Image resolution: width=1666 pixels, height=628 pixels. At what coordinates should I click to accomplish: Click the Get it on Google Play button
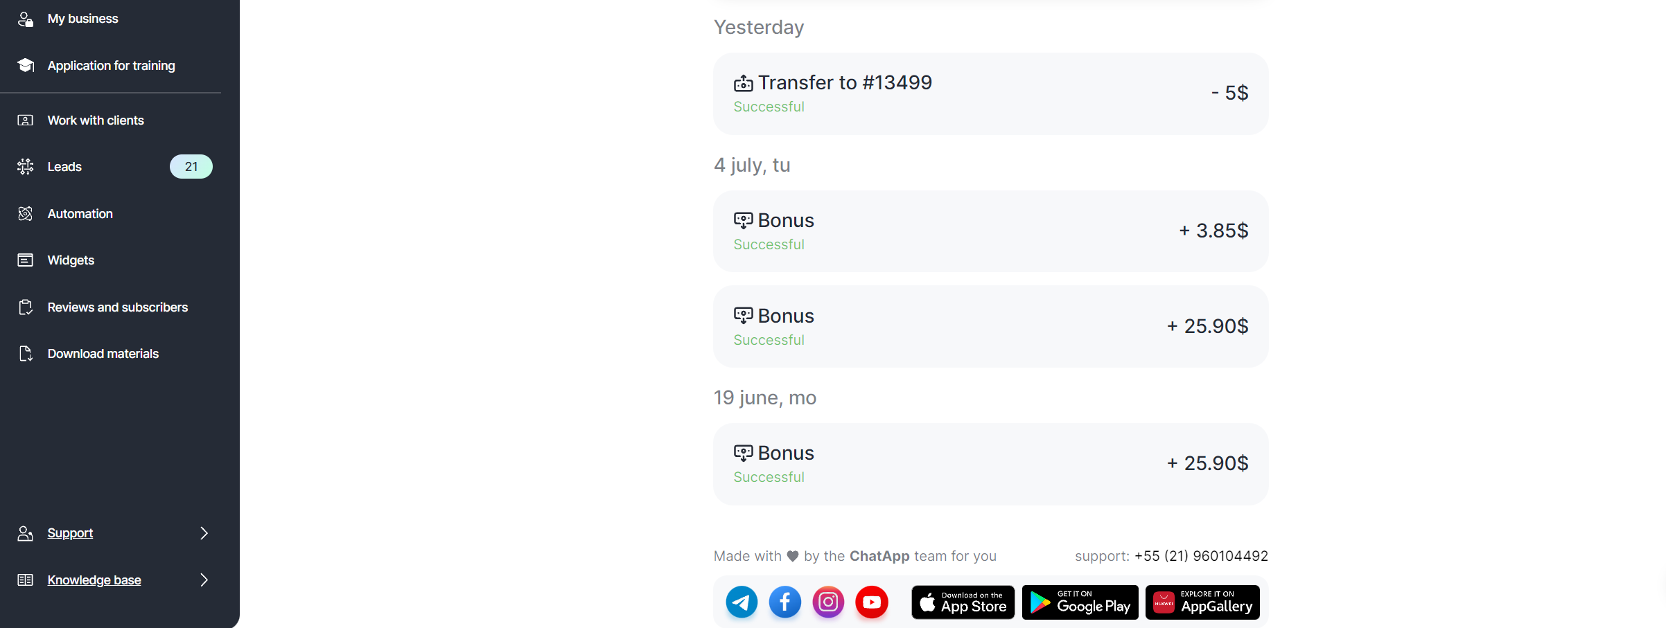1080,602
